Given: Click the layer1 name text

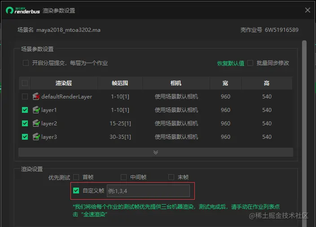Looking at the screenshot, I should 49,111.
